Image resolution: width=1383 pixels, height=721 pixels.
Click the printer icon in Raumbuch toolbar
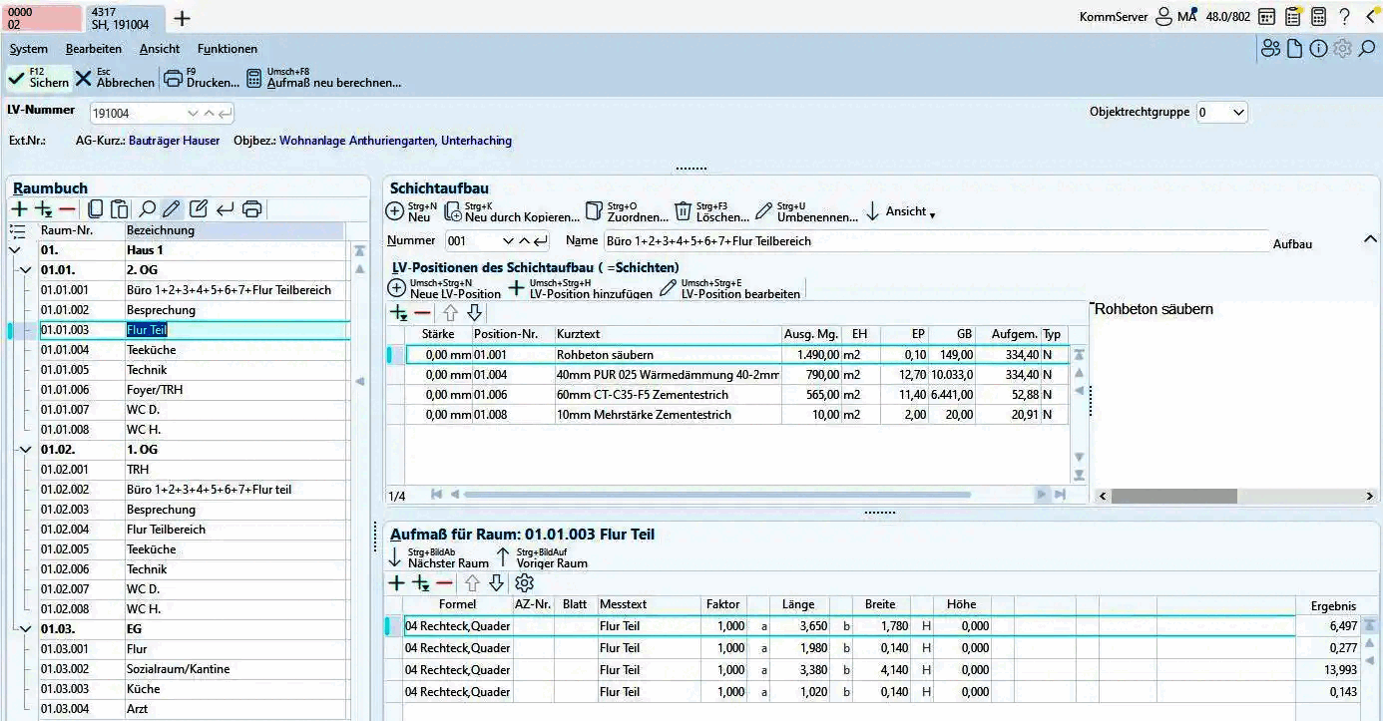coord(252,209)
